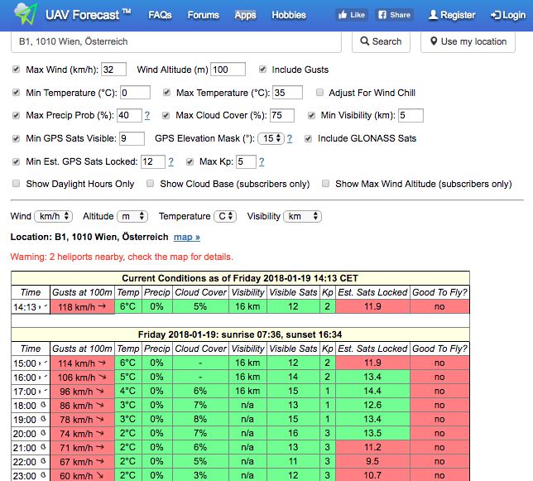Image resolution: width=533 pixels, height=481 pixels.
Task: Click the location address search field
Action: click(x=176, y=41)
